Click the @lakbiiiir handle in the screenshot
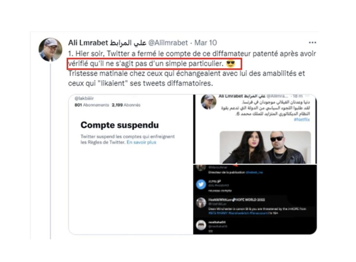 84,98
